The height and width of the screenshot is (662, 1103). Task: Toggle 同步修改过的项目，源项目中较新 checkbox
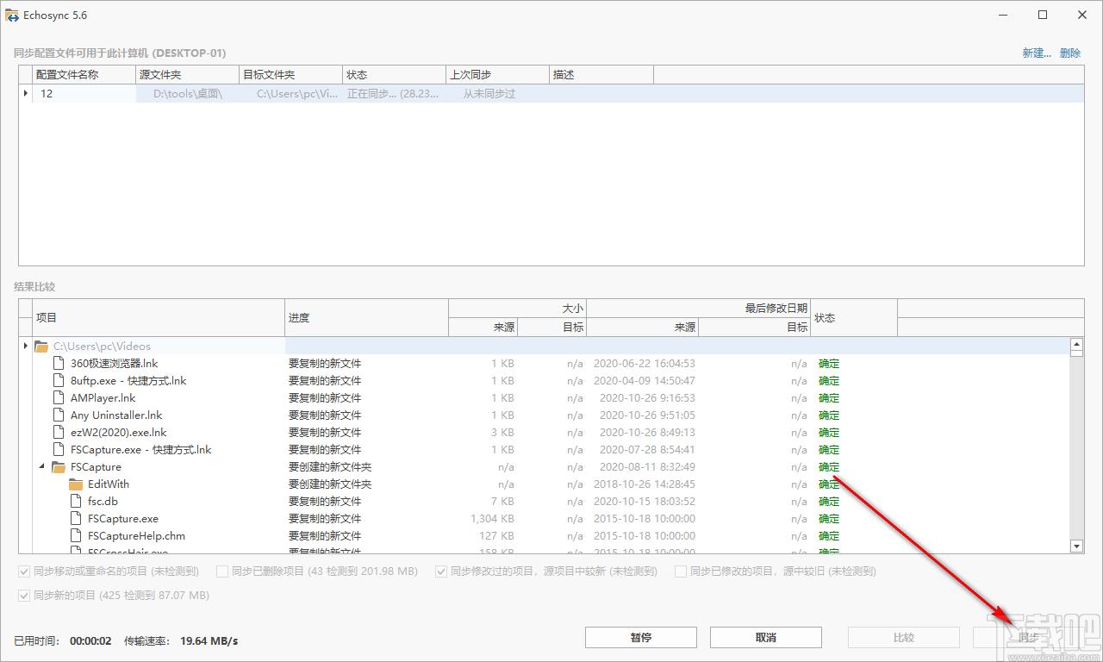[441, 571]
